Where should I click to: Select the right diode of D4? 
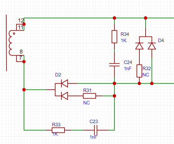pyautogui.click(x=152, y=46)
